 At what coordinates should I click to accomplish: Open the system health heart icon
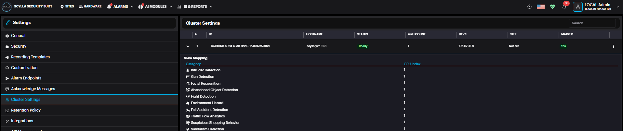point(552,6)
